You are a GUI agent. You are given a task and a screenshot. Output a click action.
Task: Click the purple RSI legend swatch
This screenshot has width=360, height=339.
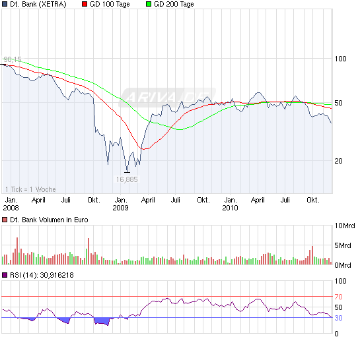tap(5, 275)
